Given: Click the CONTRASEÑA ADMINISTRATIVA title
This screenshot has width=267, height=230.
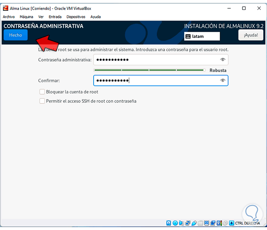Looking at the screenshot, I should coord(43,26).
